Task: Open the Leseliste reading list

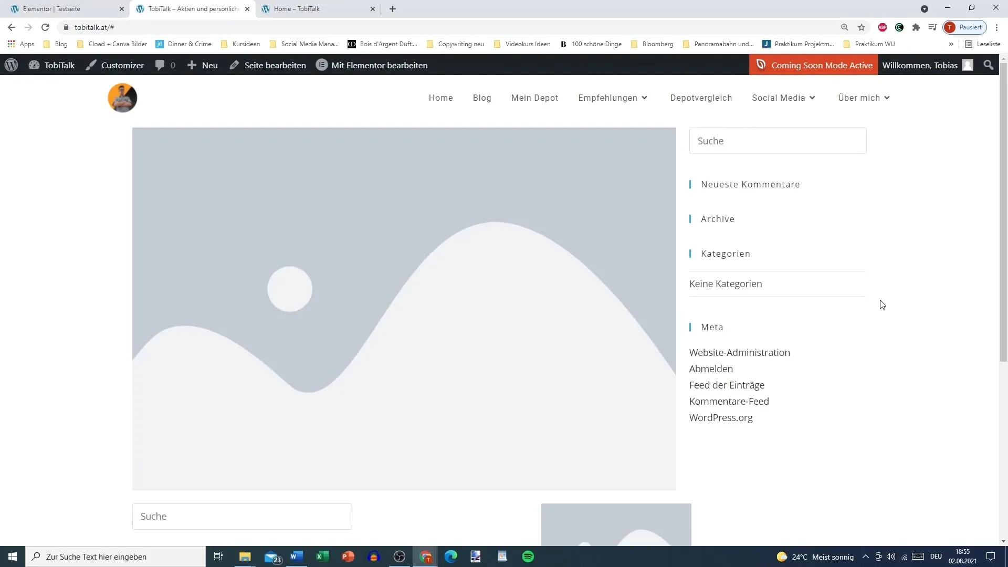Action: pos(982,44)
